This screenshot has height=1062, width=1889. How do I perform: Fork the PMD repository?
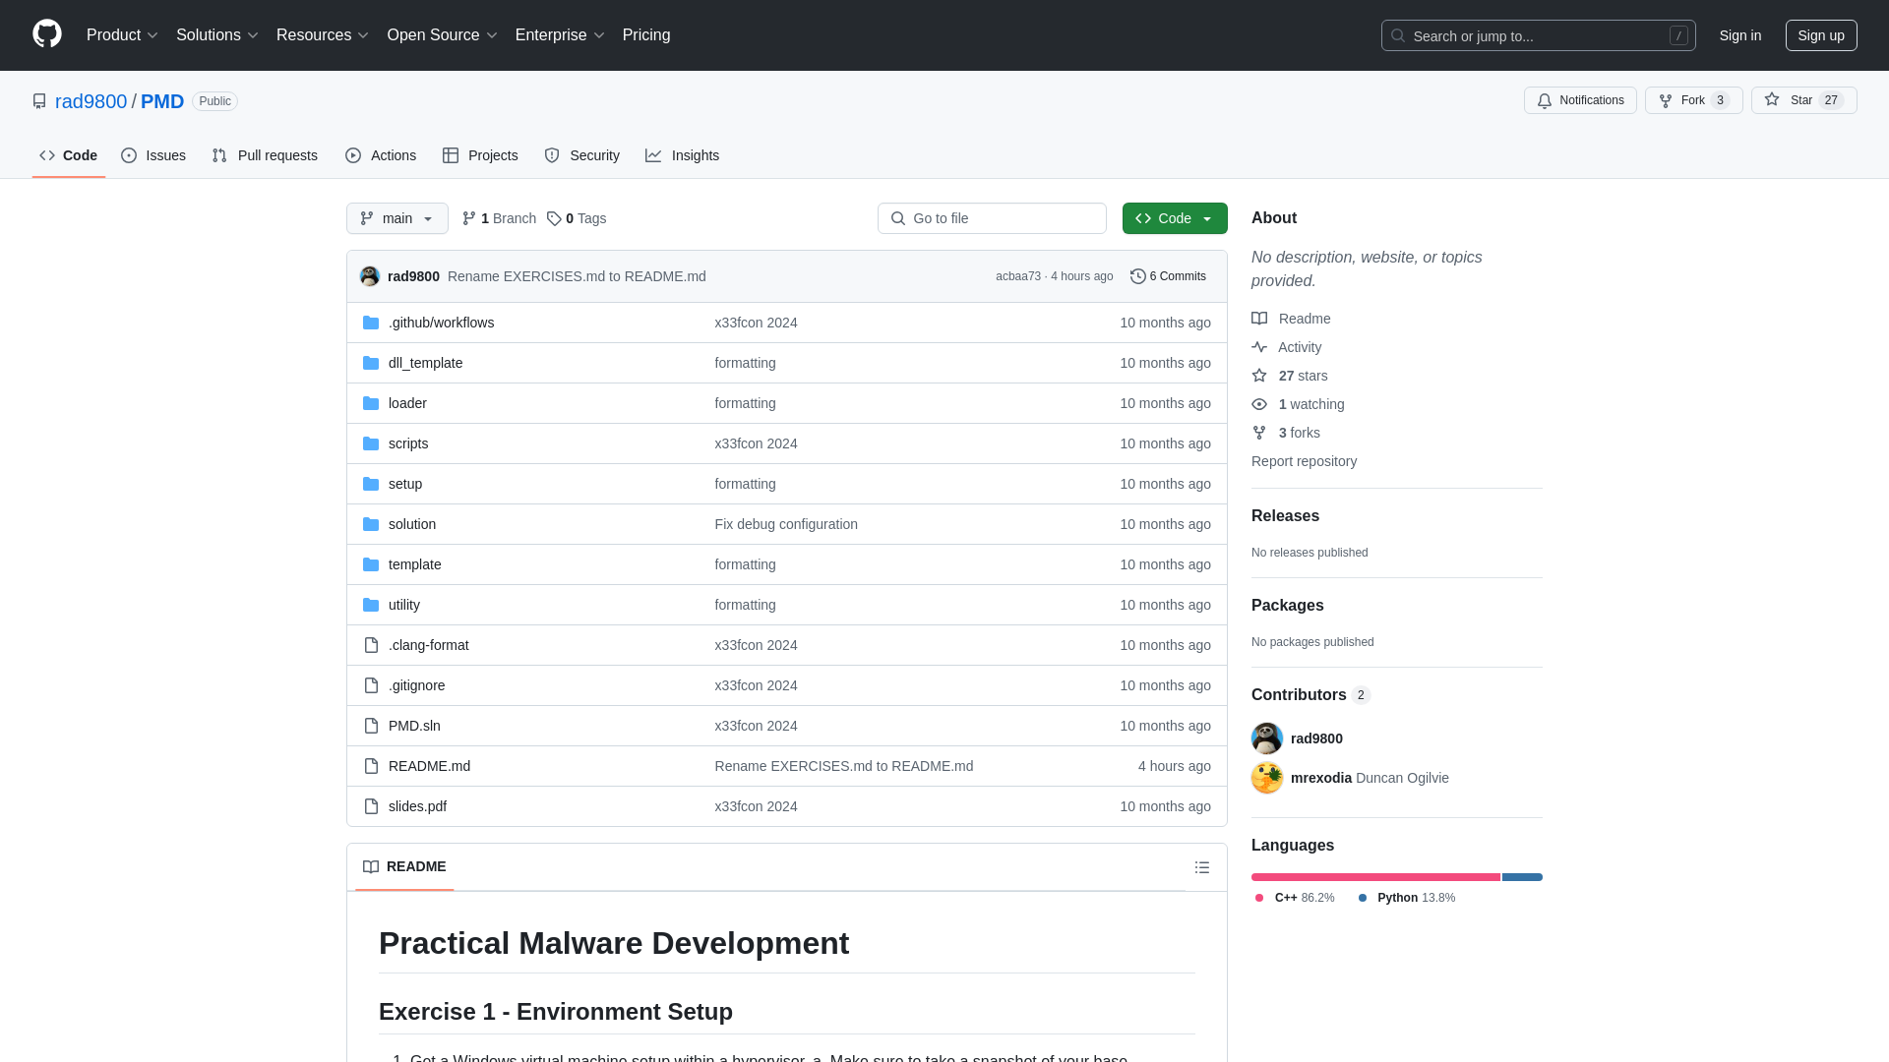pyautogui.click(x=1693, y=100)
